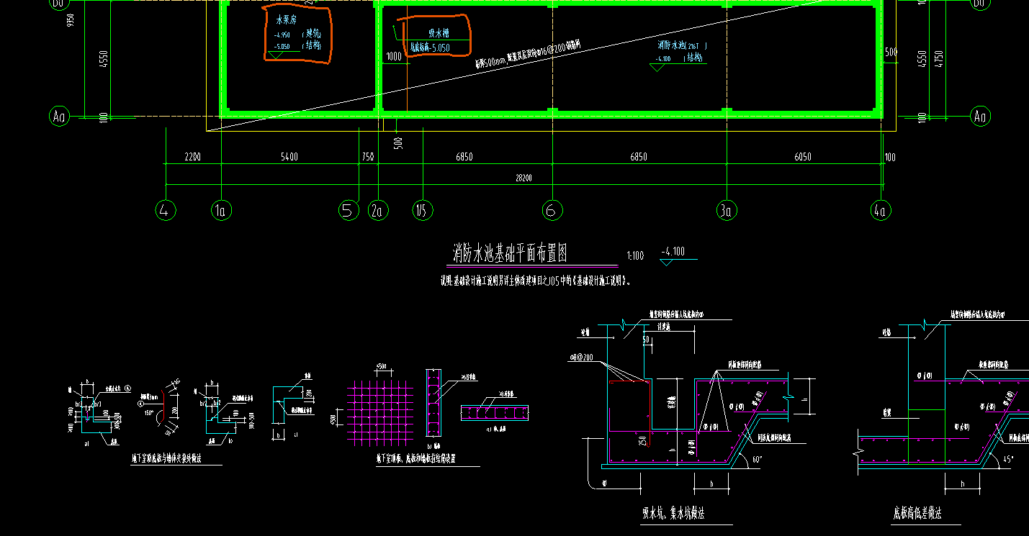Select the tie-bar detail title 地下室顶板、底板和墙板拉结筋设置
This screenshot has height=536, width=1029.
[x=416, y=458]
